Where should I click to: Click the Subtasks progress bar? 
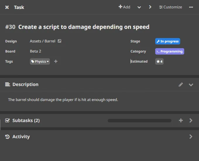(x=140, y=121)
